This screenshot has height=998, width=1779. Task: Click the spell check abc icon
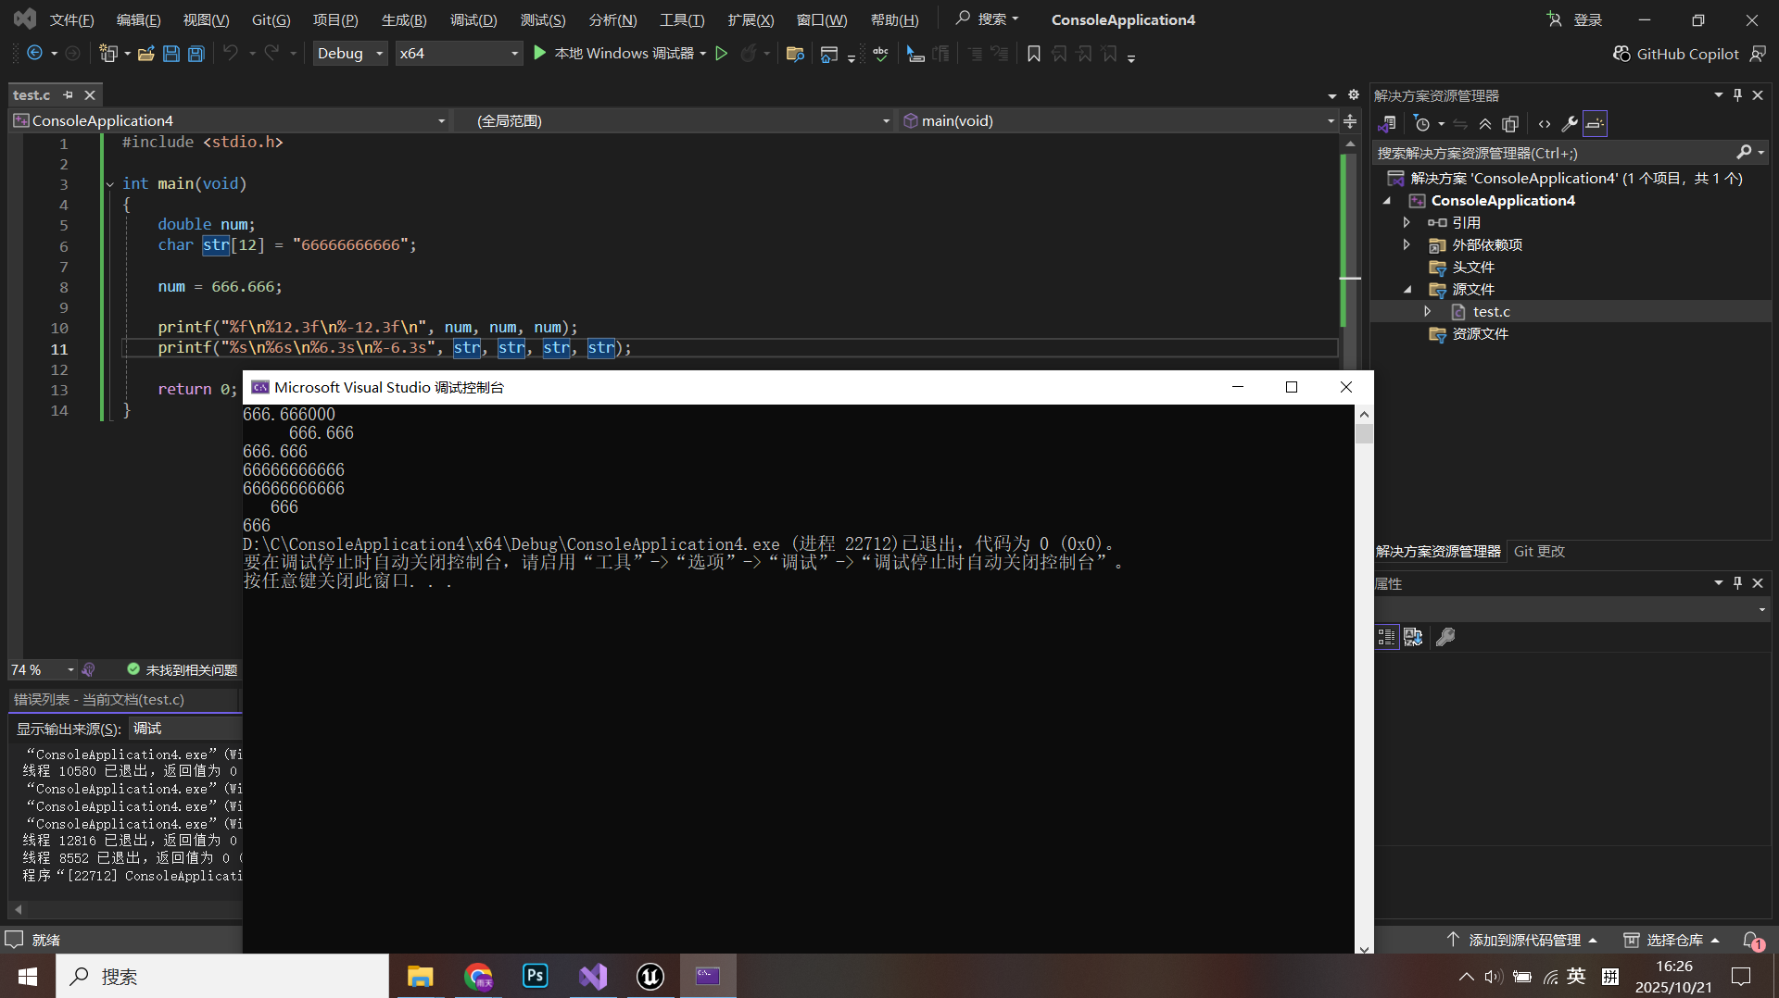(880, 54)
